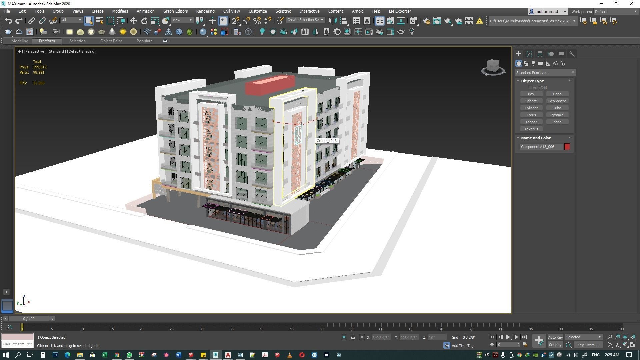Viewport: 640px width, 360px height.
Task: Open the Rendering menu
Action: (205, 11)
